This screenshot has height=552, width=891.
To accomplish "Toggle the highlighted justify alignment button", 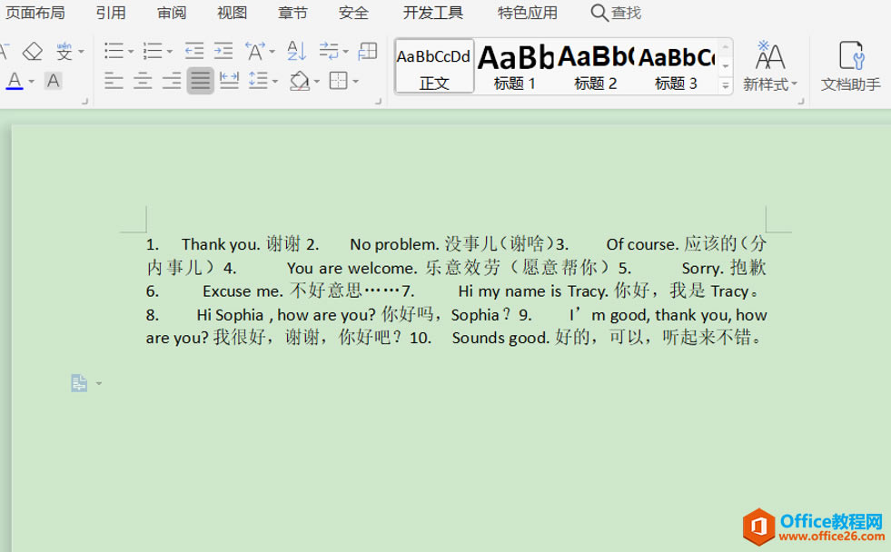I will 200,81.
